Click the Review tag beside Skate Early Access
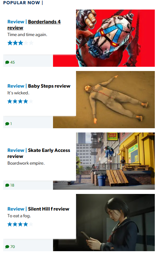 coord(16,150)
